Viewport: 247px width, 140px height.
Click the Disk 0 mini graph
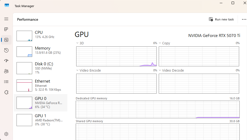pyautogui.click(x=24, y=68)
